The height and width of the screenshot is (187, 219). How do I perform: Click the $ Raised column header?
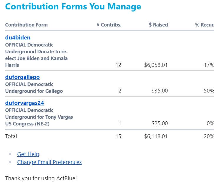click(158, 25)
